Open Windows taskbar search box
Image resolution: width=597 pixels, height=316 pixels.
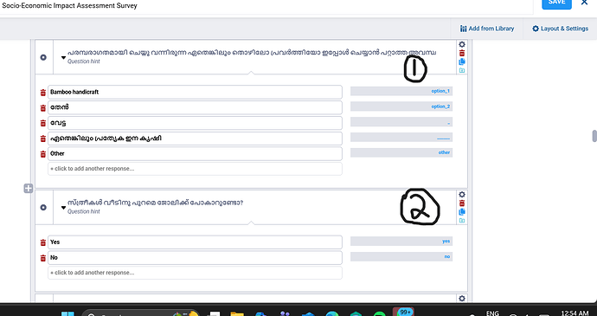140,313
